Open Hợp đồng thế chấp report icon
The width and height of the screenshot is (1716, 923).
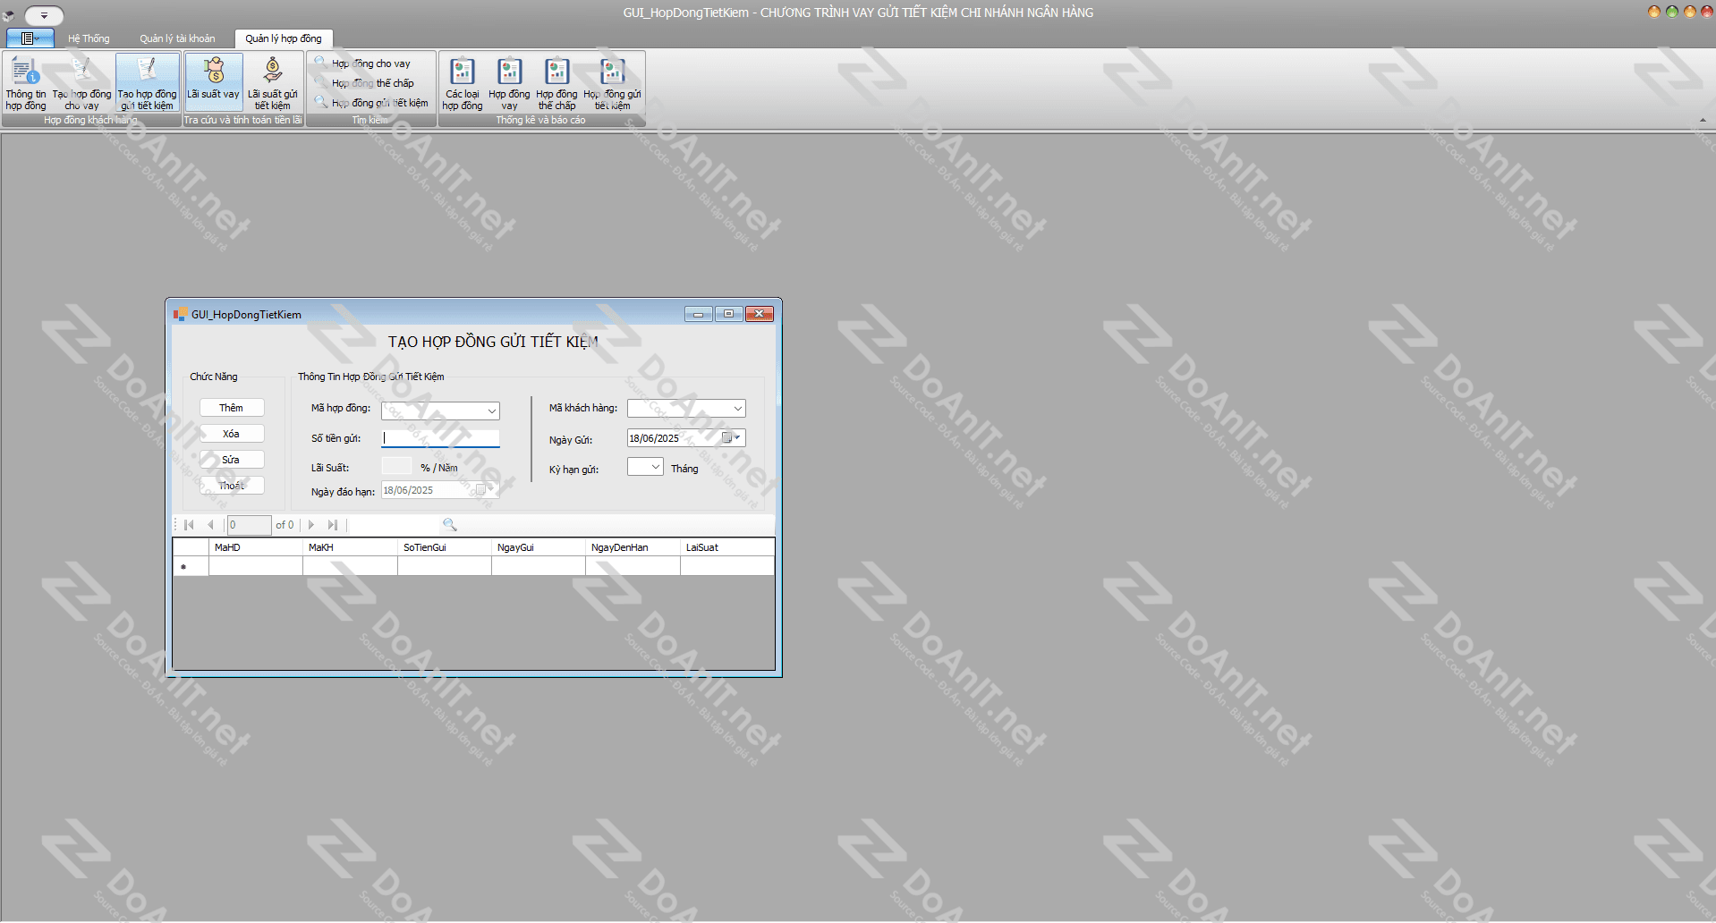tap(556, 83)
